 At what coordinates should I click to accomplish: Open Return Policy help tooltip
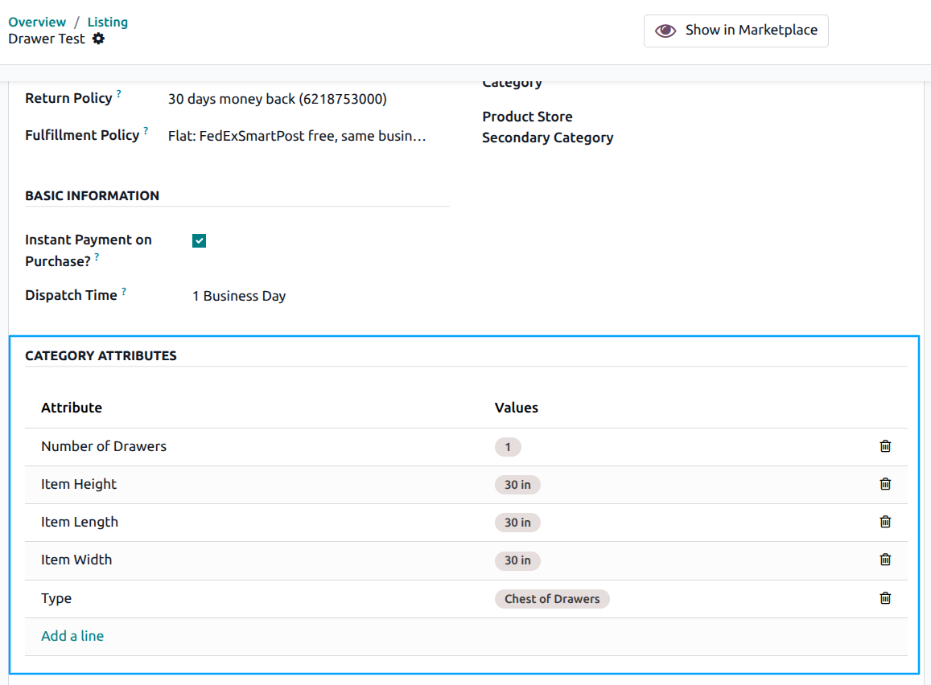point(119,93)
